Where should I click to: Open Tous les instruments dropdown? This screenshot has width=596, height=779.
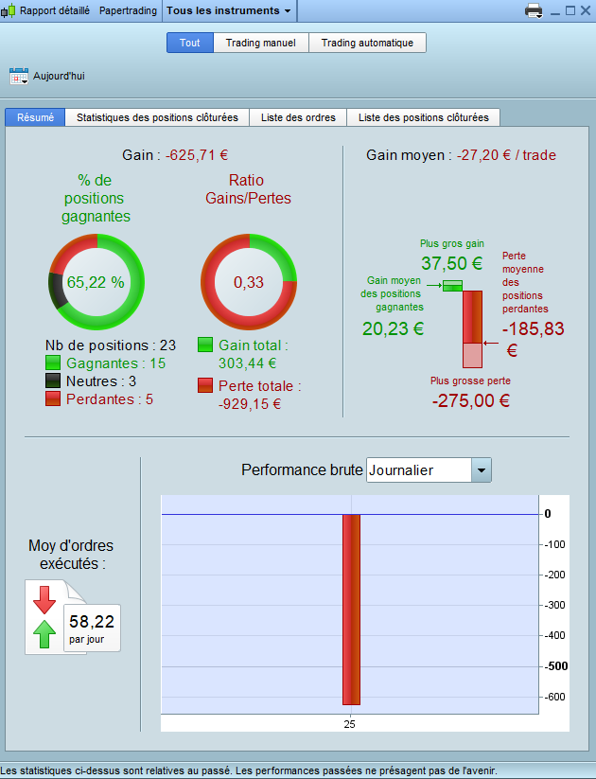[229, 10]
